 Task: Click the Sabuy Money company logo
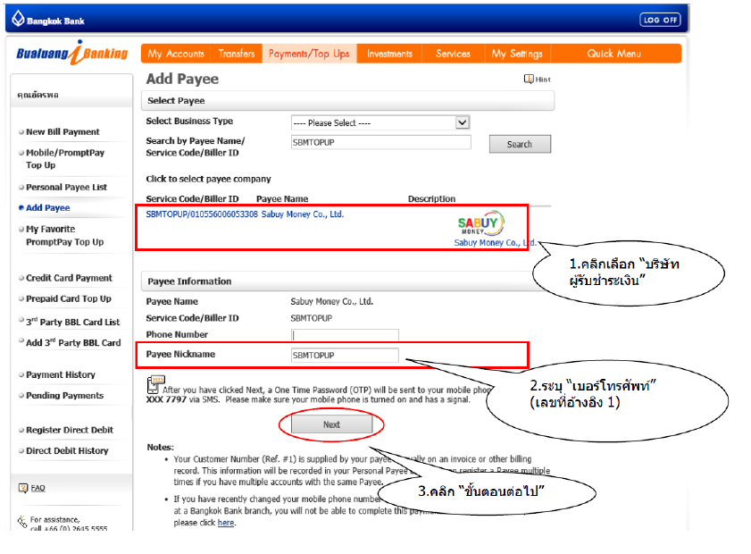click(480, 222)
